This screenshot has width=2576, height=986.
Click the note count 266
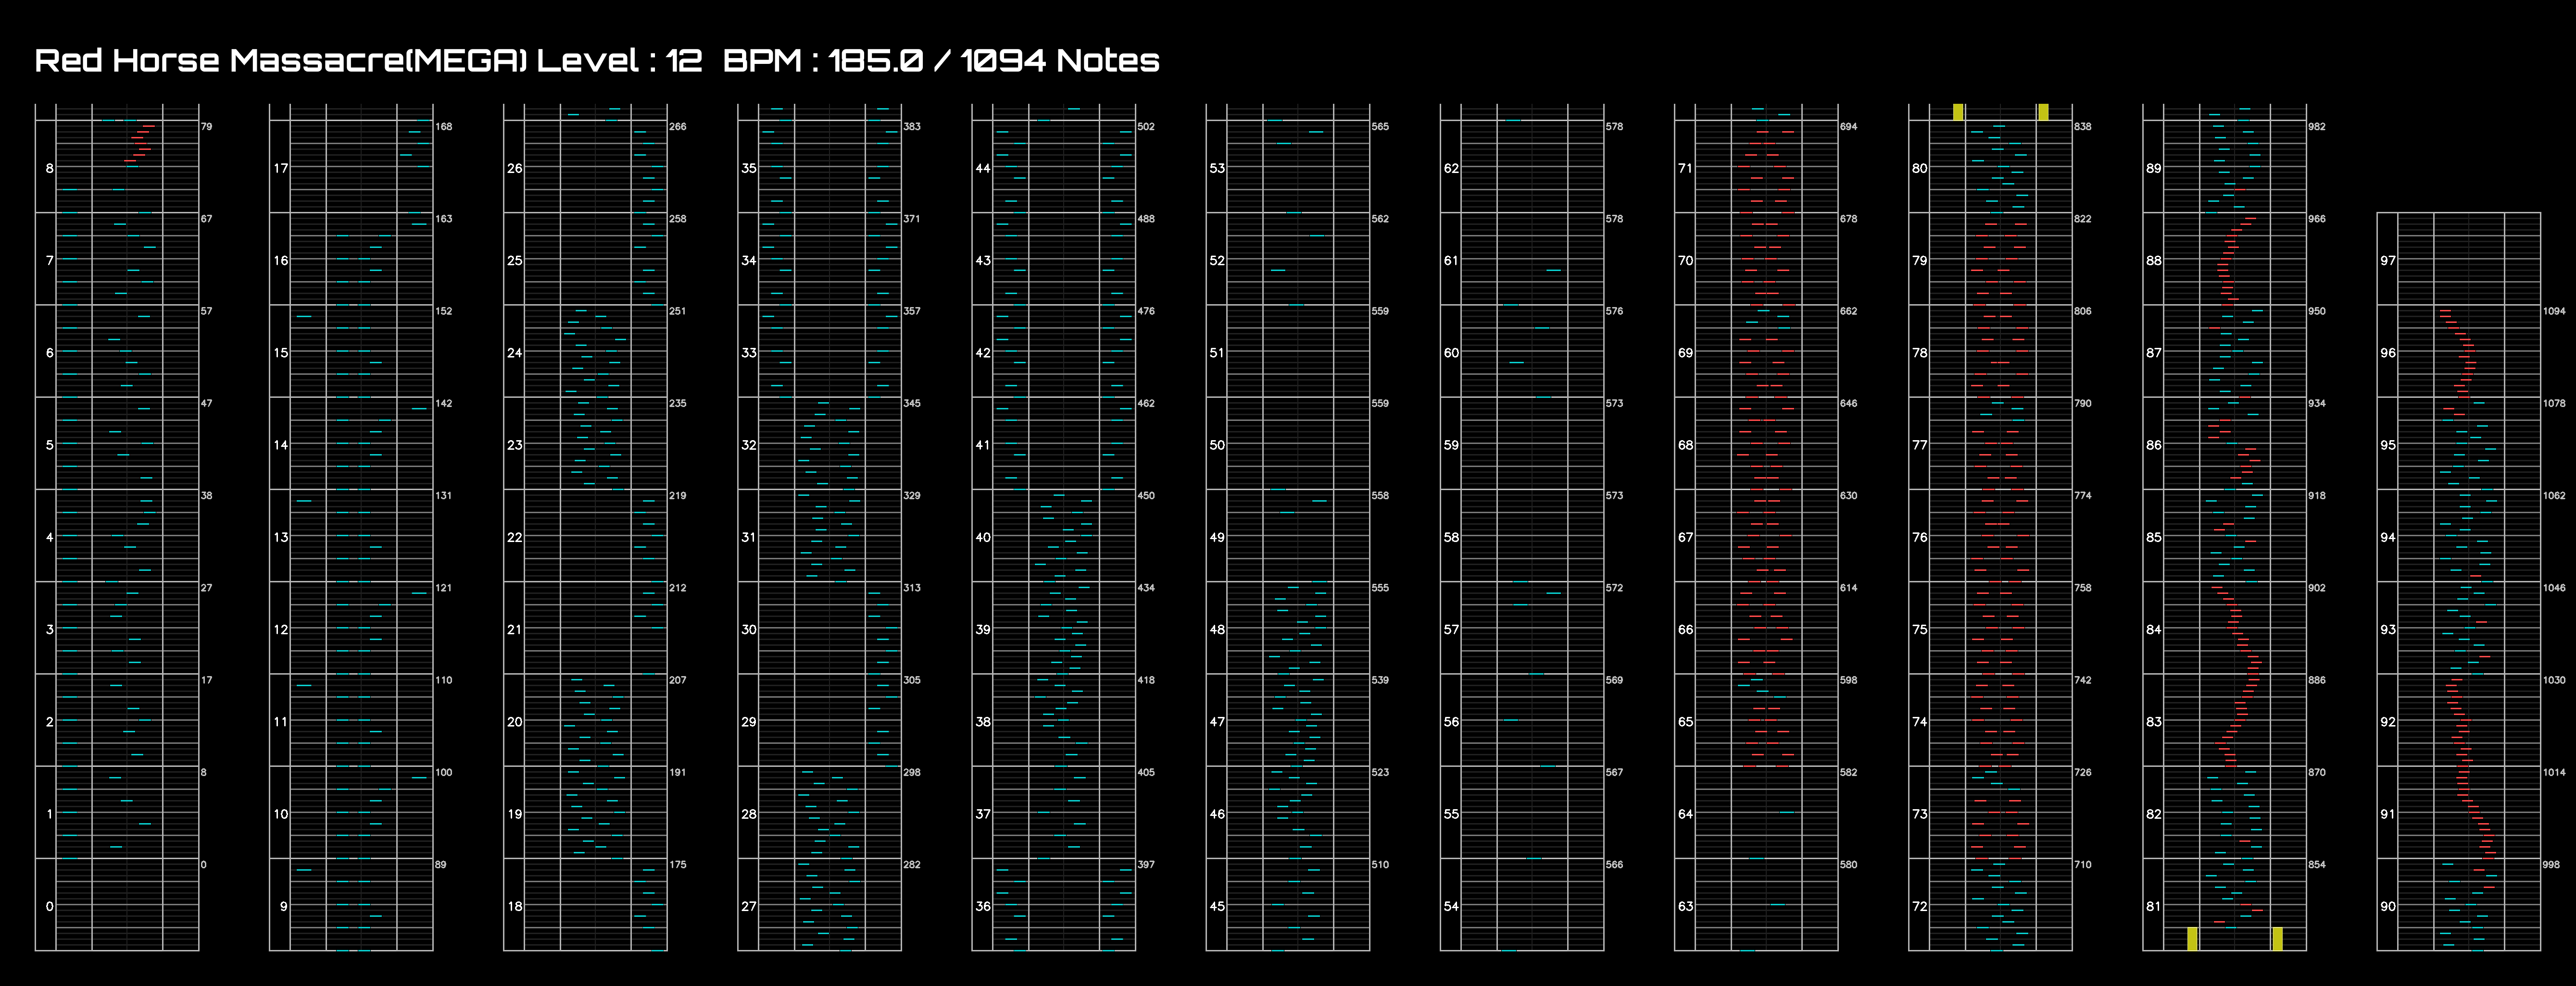click(x=678, y=127)
